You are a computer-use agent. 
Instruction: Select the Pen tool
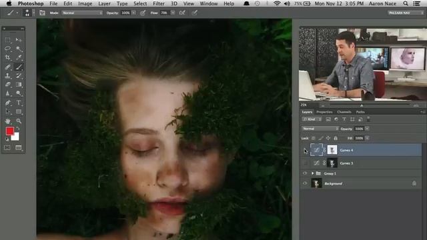(x=7, y=103)
